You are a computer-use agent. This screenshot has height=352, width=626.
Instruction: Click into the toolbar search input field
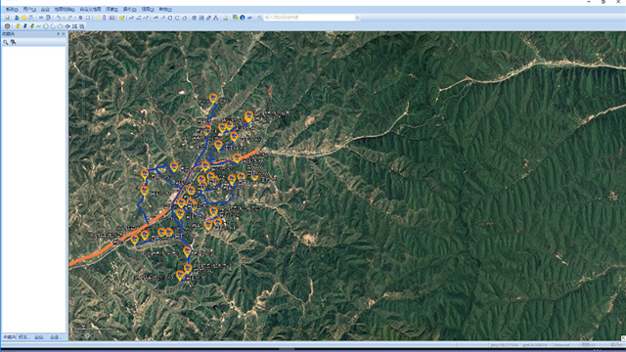pos(309,18)
